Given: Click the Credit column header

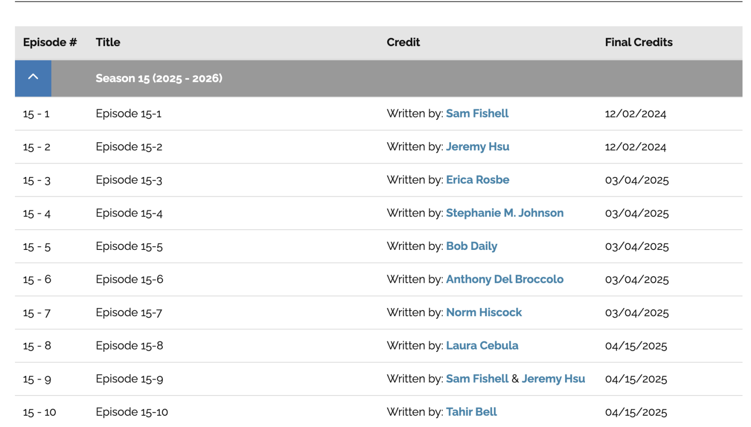Looking at the screenshot, I should point(403,42).
